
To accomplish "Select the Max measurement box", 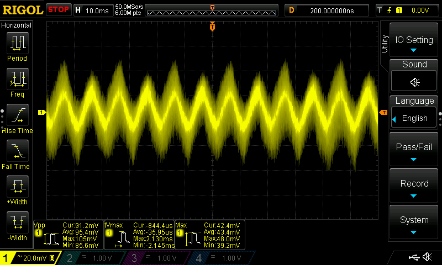I will click(x=210, y=235).
